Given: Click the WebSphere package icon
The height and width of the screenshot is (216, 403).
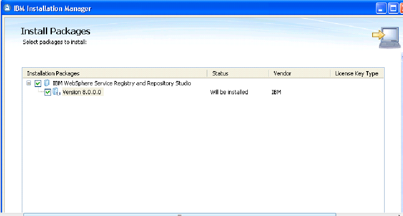Looking at the screenshot, I should click(x=47, y=83).
